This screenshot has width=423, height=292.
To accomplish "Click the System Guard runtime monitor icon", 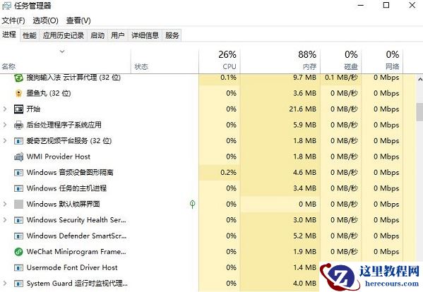I will click(18, 284).
